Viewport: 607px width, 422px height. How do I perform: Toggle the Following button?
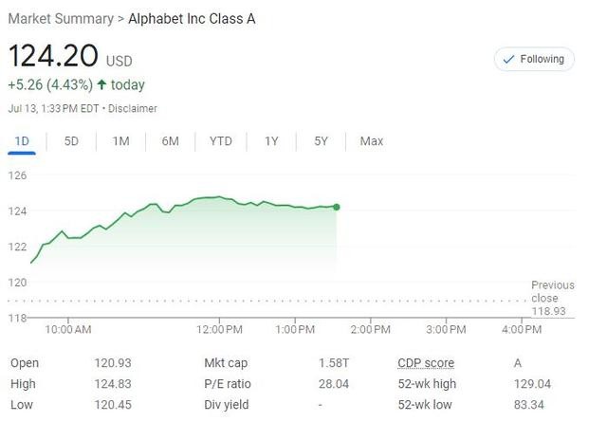534,59
